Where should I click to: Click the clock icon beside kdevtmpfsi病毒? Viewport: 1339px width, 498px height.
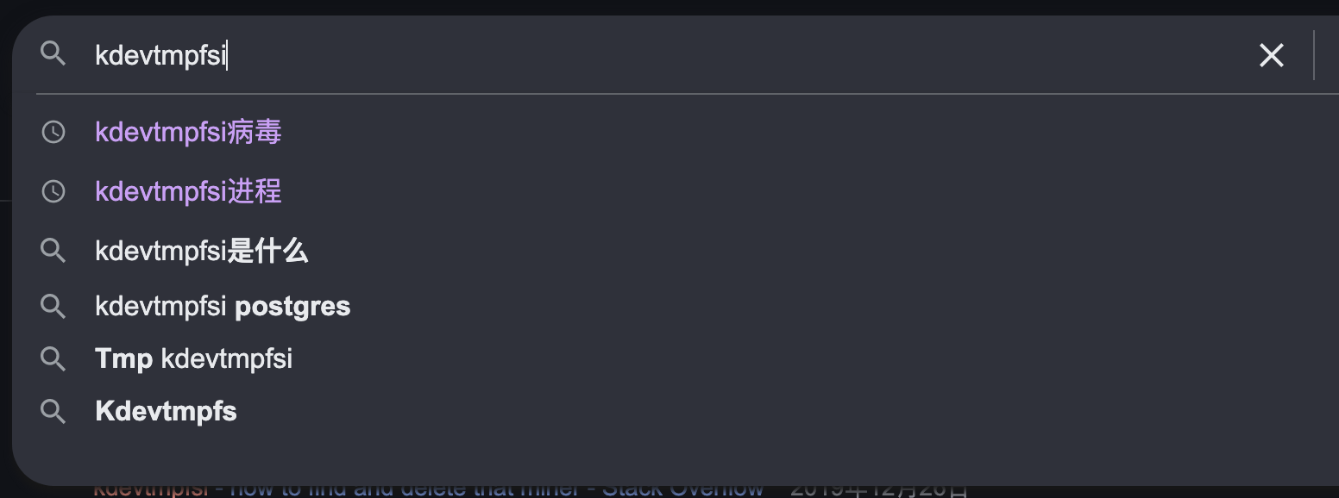pos(53,132)
